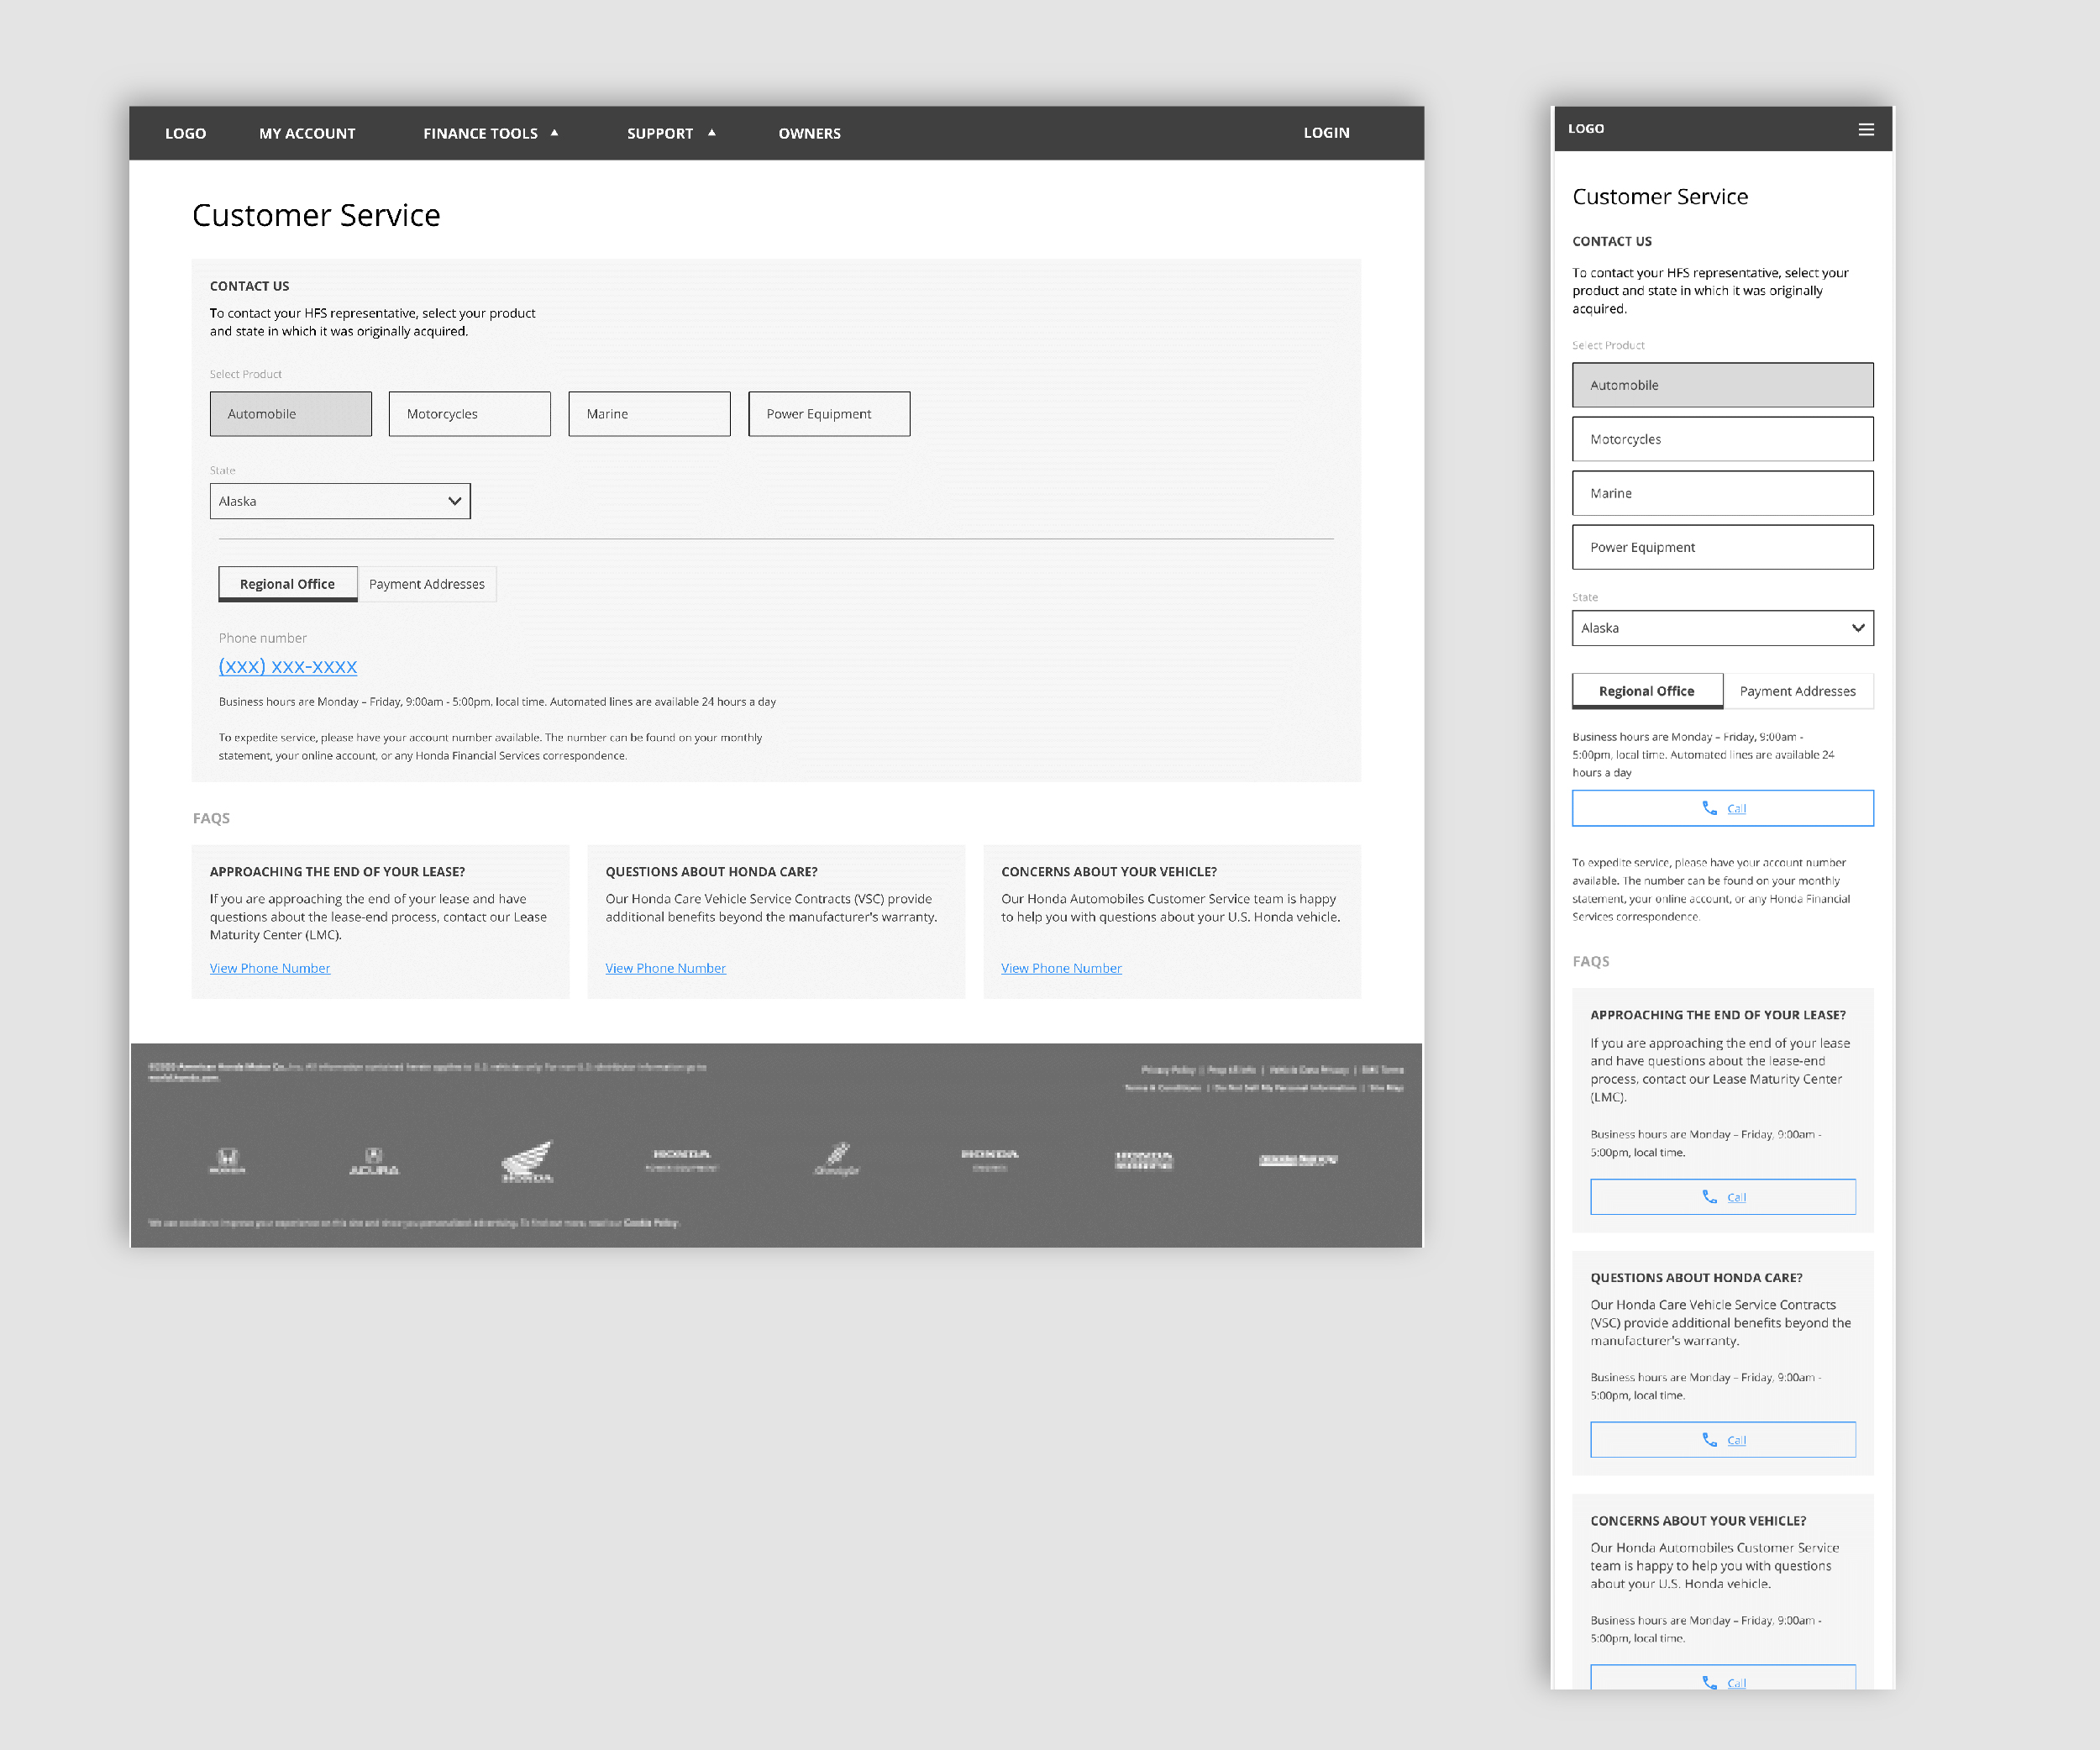Click LOGO in the desktop navigation bar
This screenshot has width=2100, height=1750.
(x=185, y=133)
